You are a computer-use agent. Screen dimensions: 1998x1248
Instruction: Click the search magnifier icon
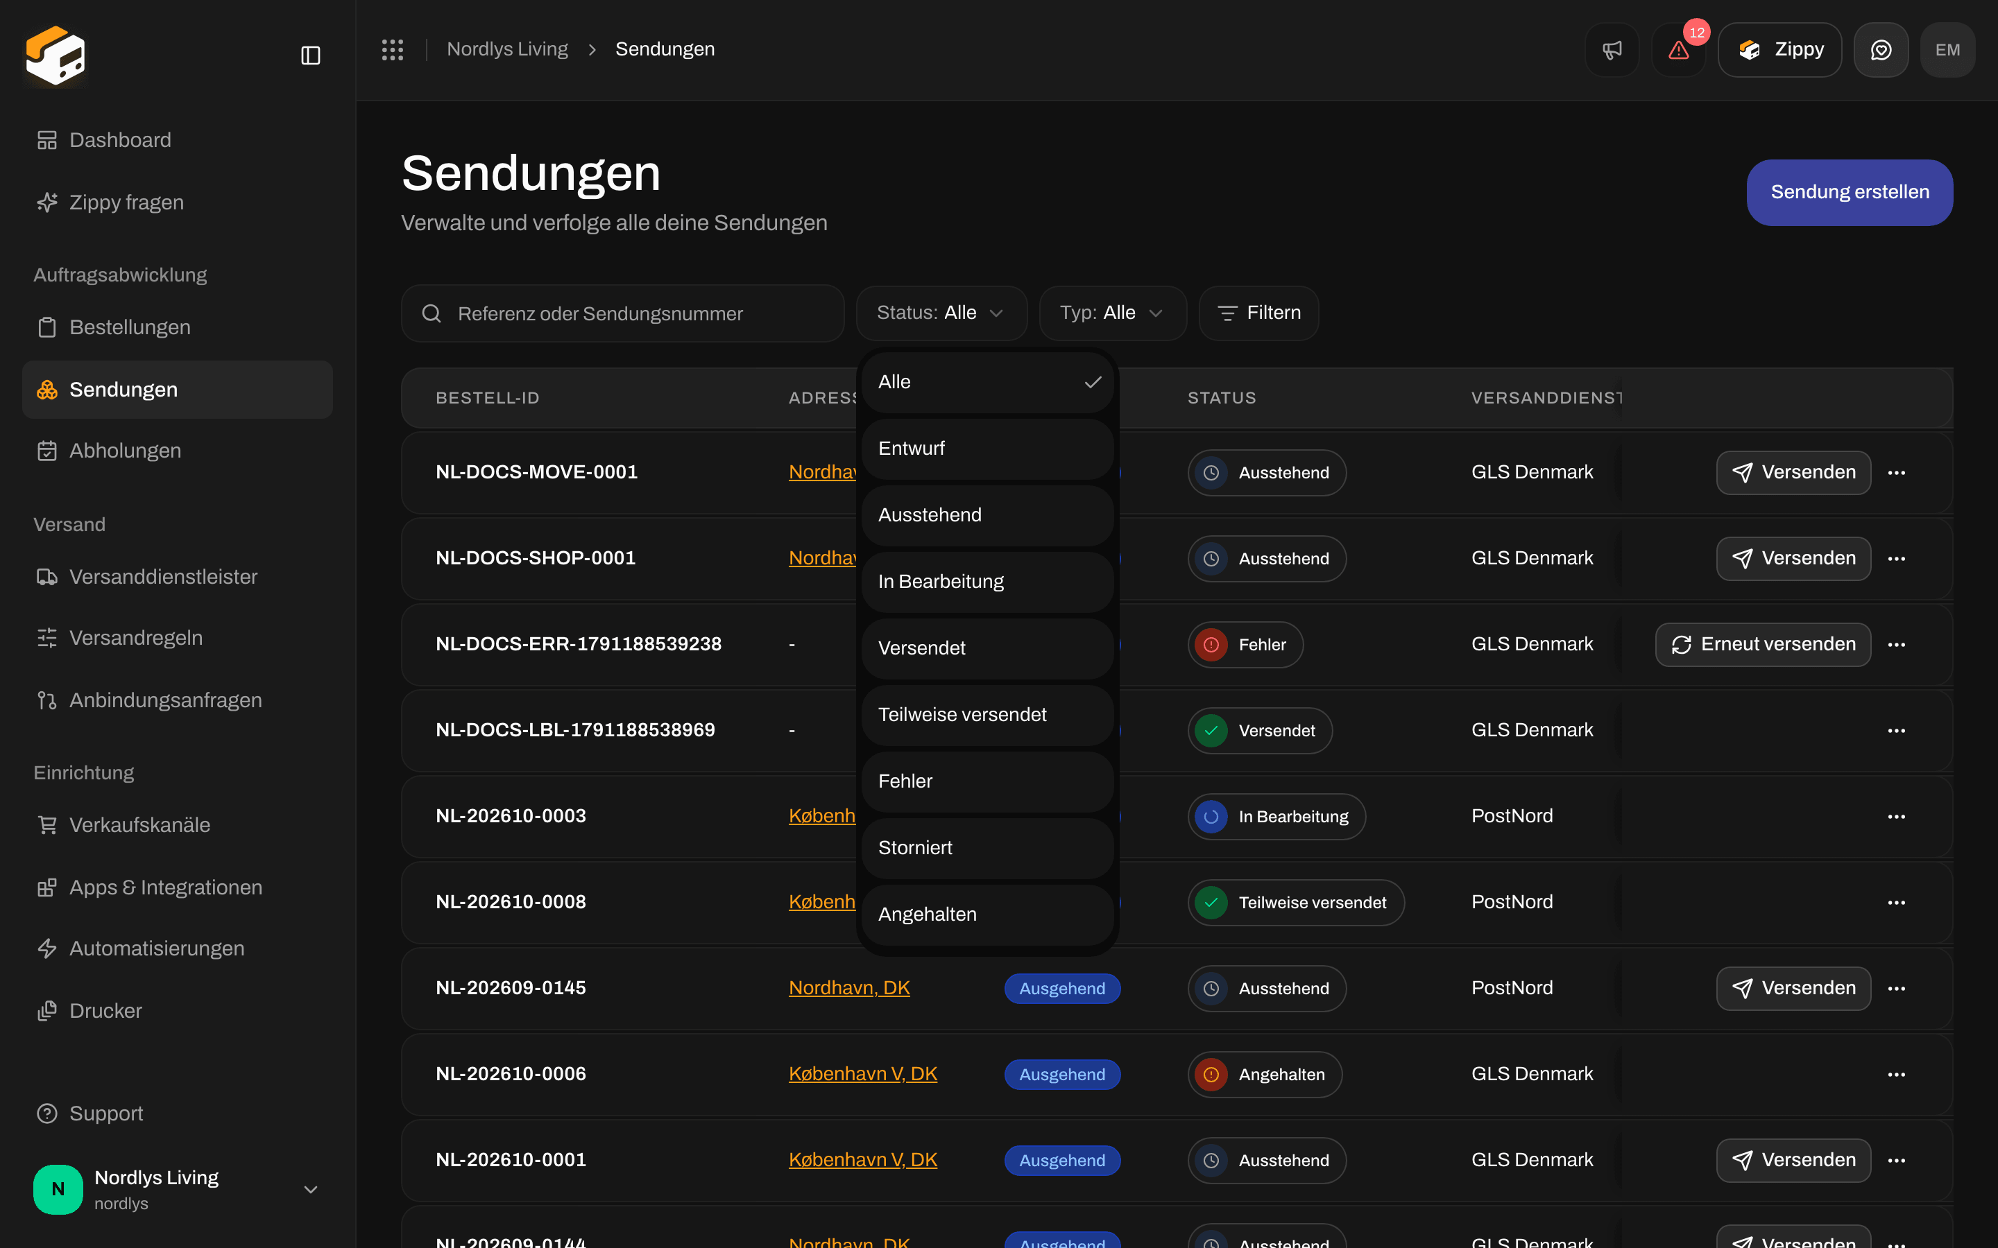coord(431,313)
